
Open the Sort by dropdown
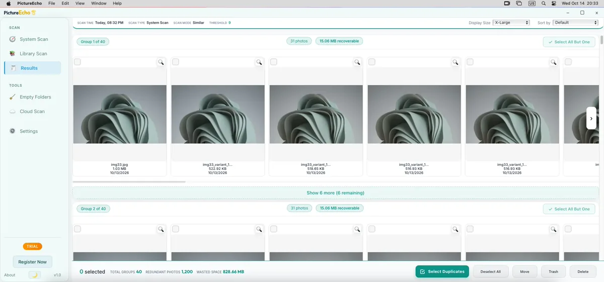[x=575, y=23]
